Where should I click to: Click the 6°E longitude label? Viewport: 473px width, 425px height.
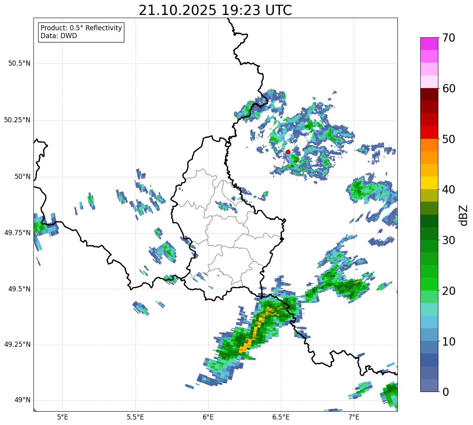208,417
